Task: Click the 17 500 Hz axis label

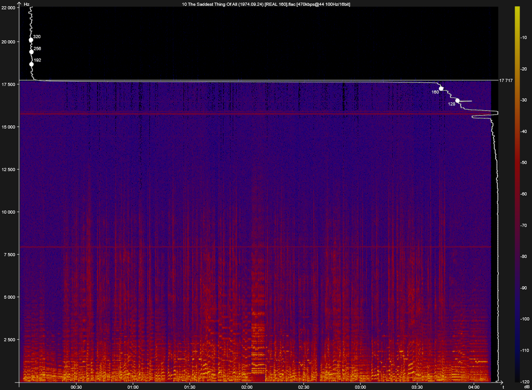Action: click(8, 84)
